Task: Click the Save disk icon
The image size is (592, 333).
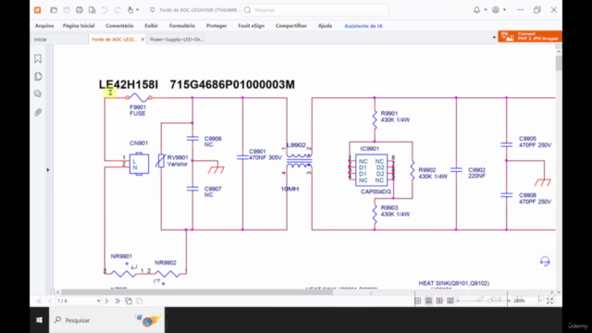Action: point(67,10)
